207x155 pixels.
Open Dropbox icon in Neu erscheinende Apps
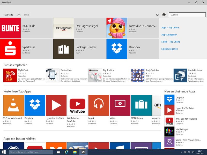[x=169, y=100]
